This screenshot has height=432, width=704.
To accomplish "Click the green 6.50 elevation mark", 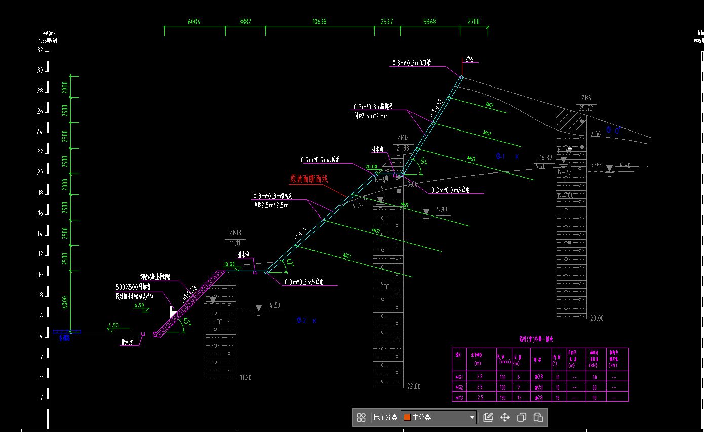I will [139, 305].
